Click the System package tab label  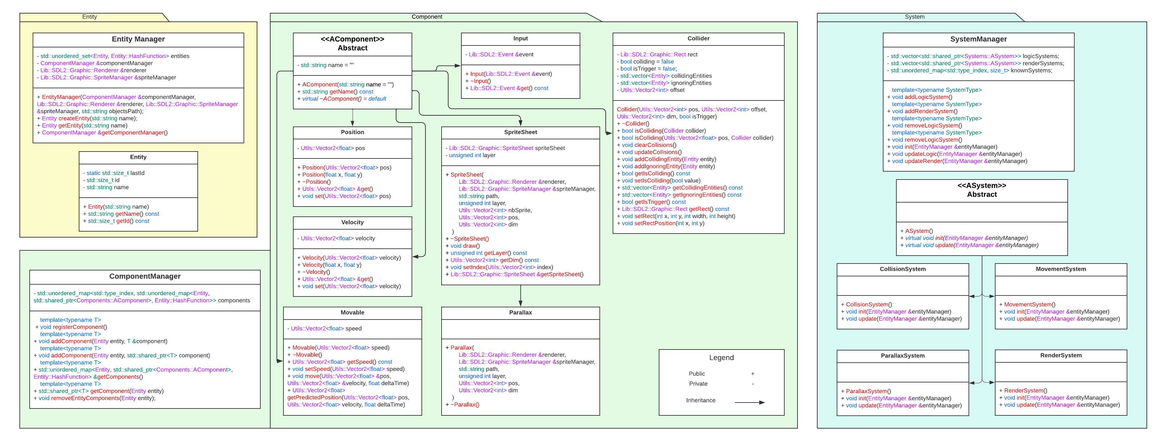point(914,16)
